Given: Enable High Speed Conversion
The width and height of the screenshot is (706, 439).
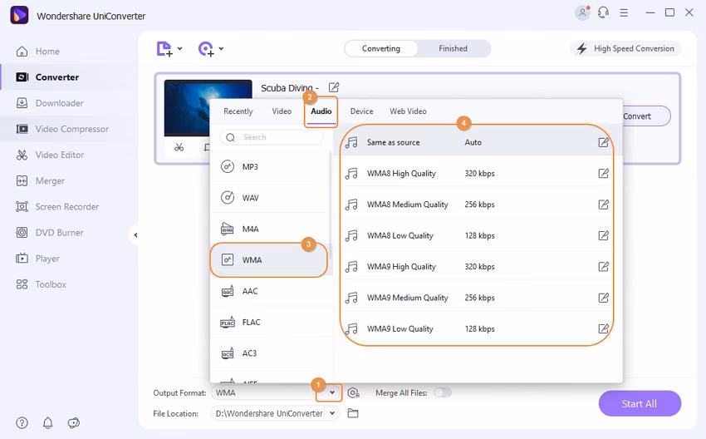Looking at the screenshot, I should 625,49.
